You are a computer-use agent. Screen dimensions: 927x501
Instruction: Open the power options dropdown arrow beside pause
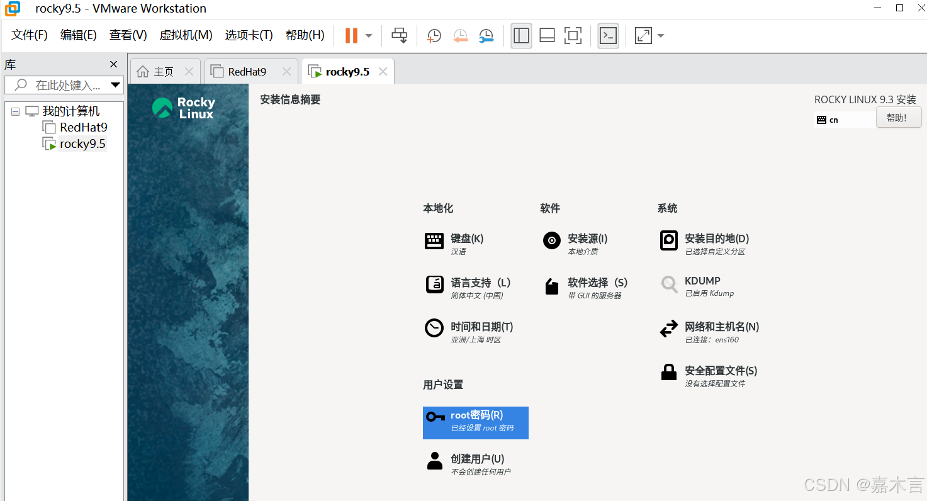tap(369, 36)
